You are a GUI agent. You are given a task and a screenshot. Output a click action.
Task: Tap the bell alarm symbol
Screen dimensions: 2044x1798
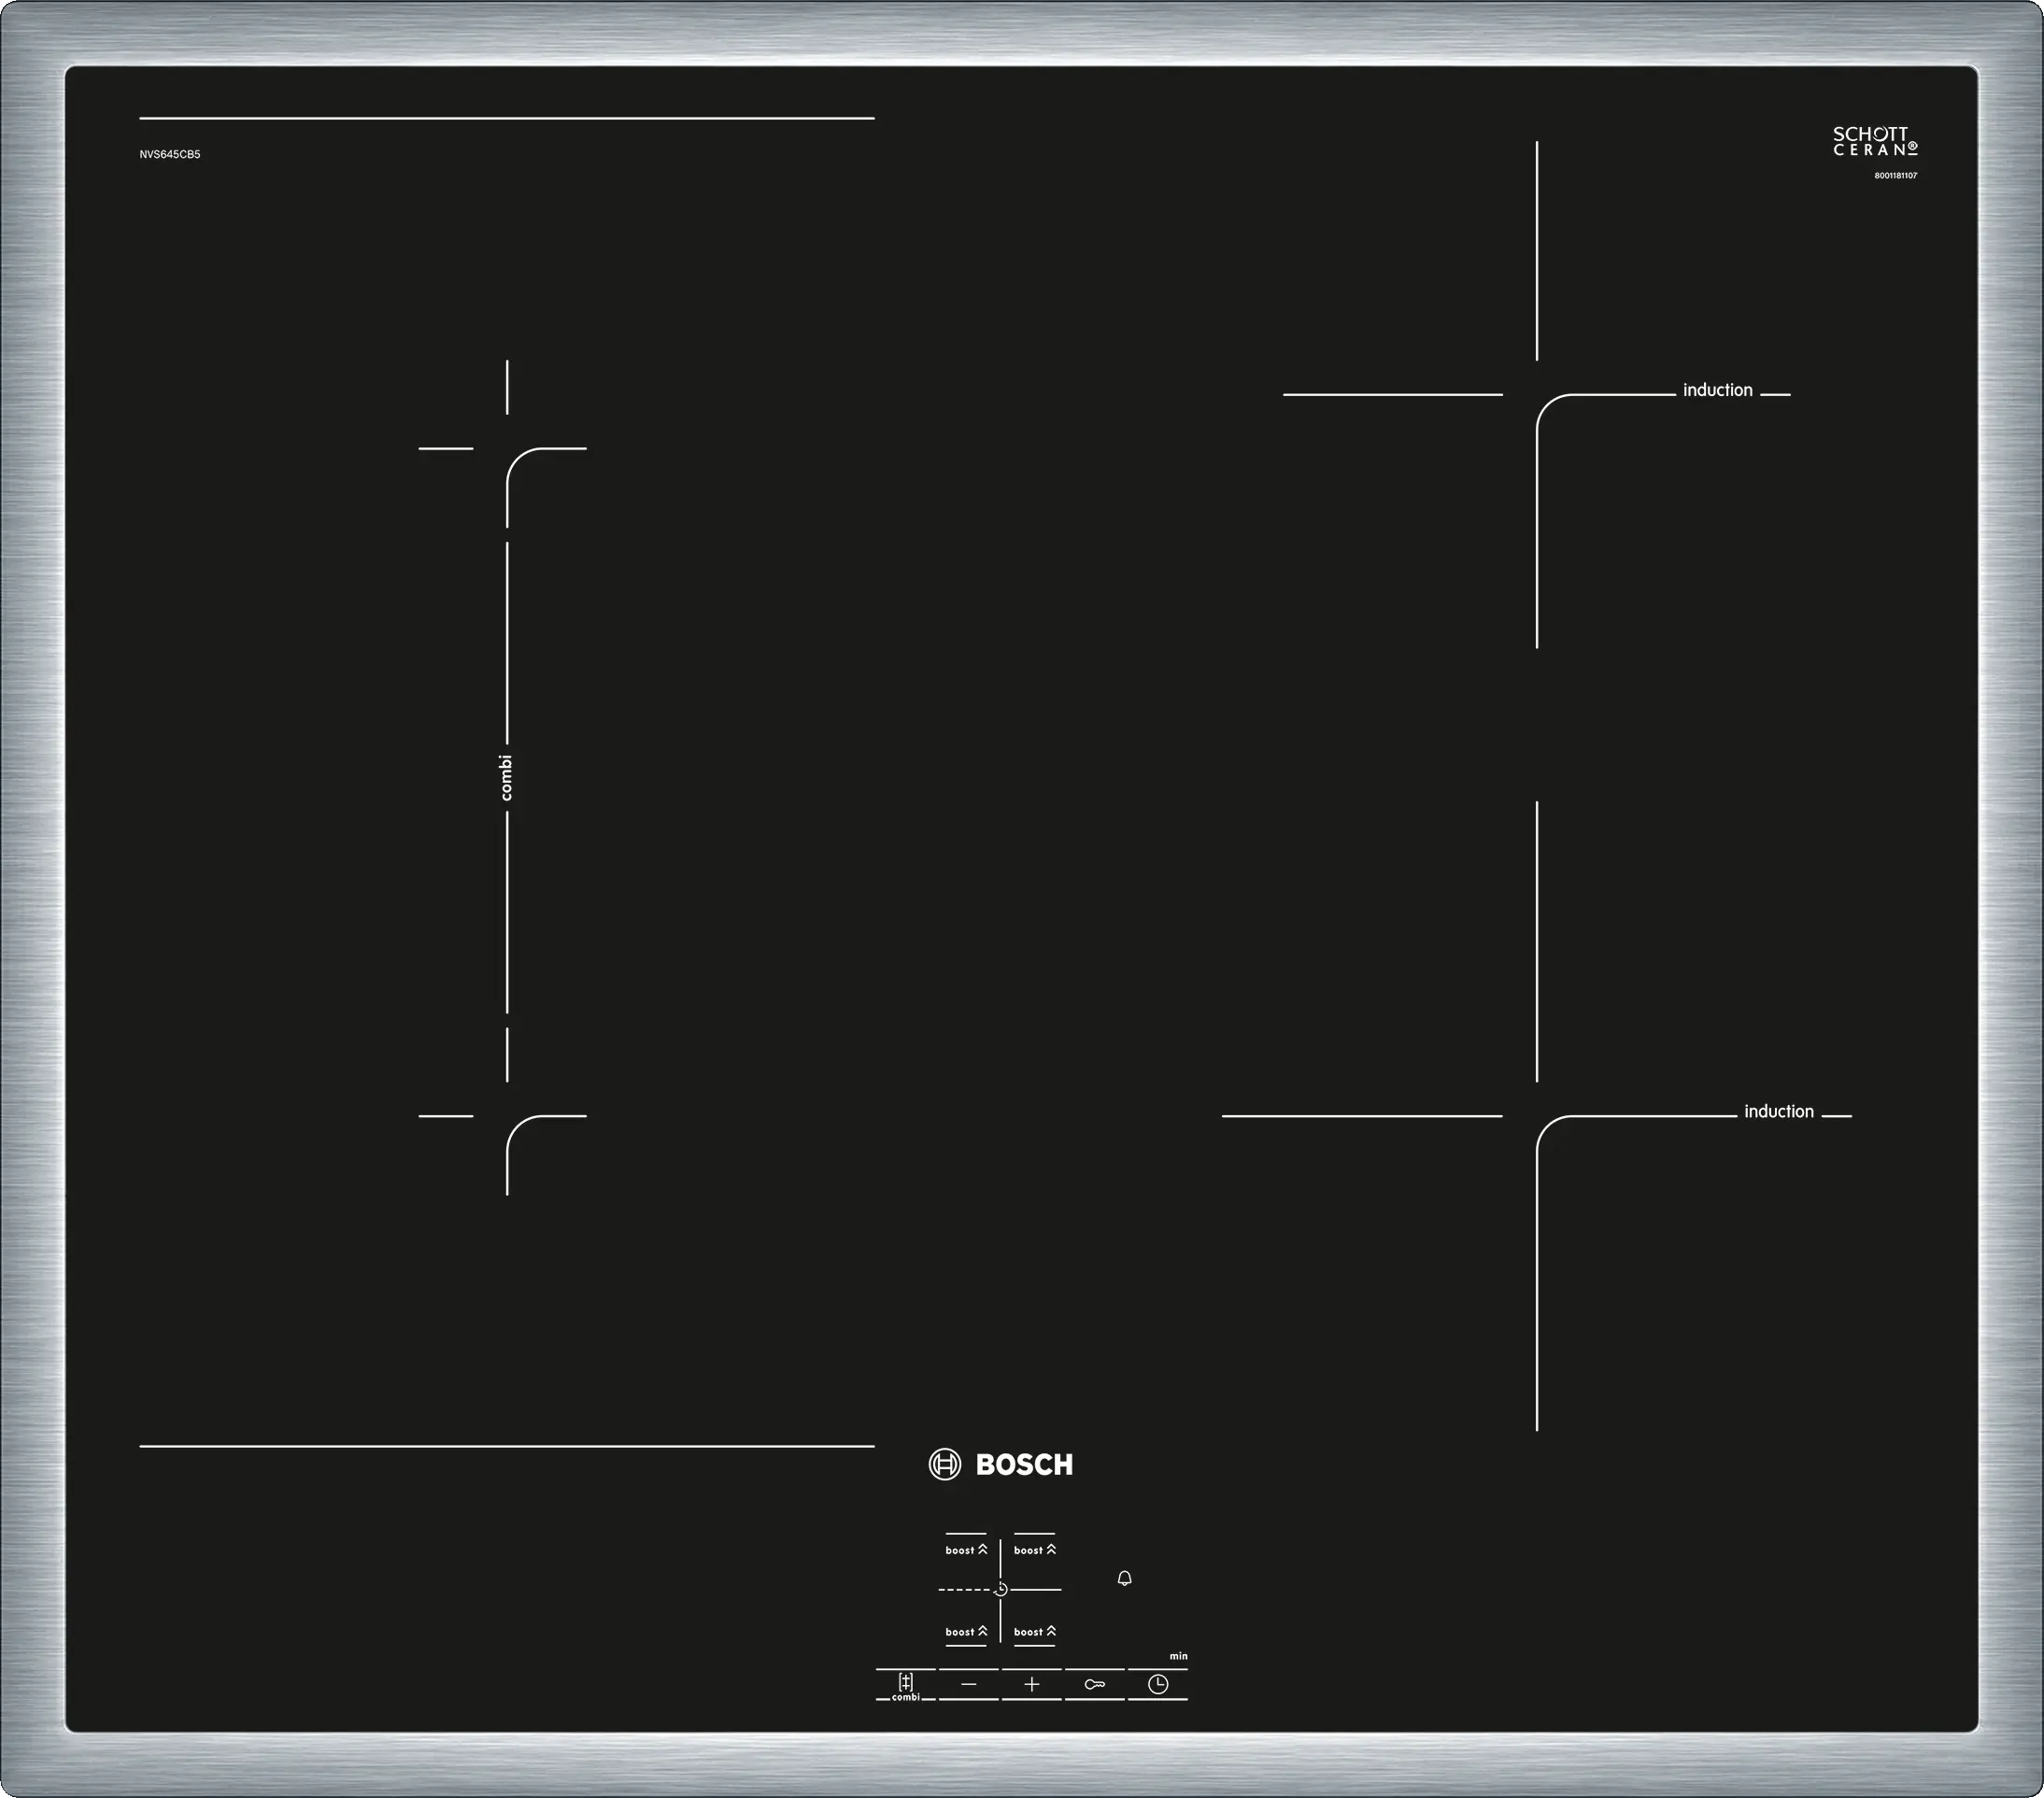(x=1124, y=1578)
